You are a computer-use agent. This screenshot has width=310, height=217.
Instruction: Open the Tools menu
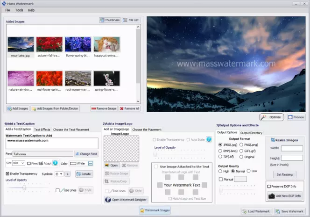pyautogui.click(x=19, y=10)
